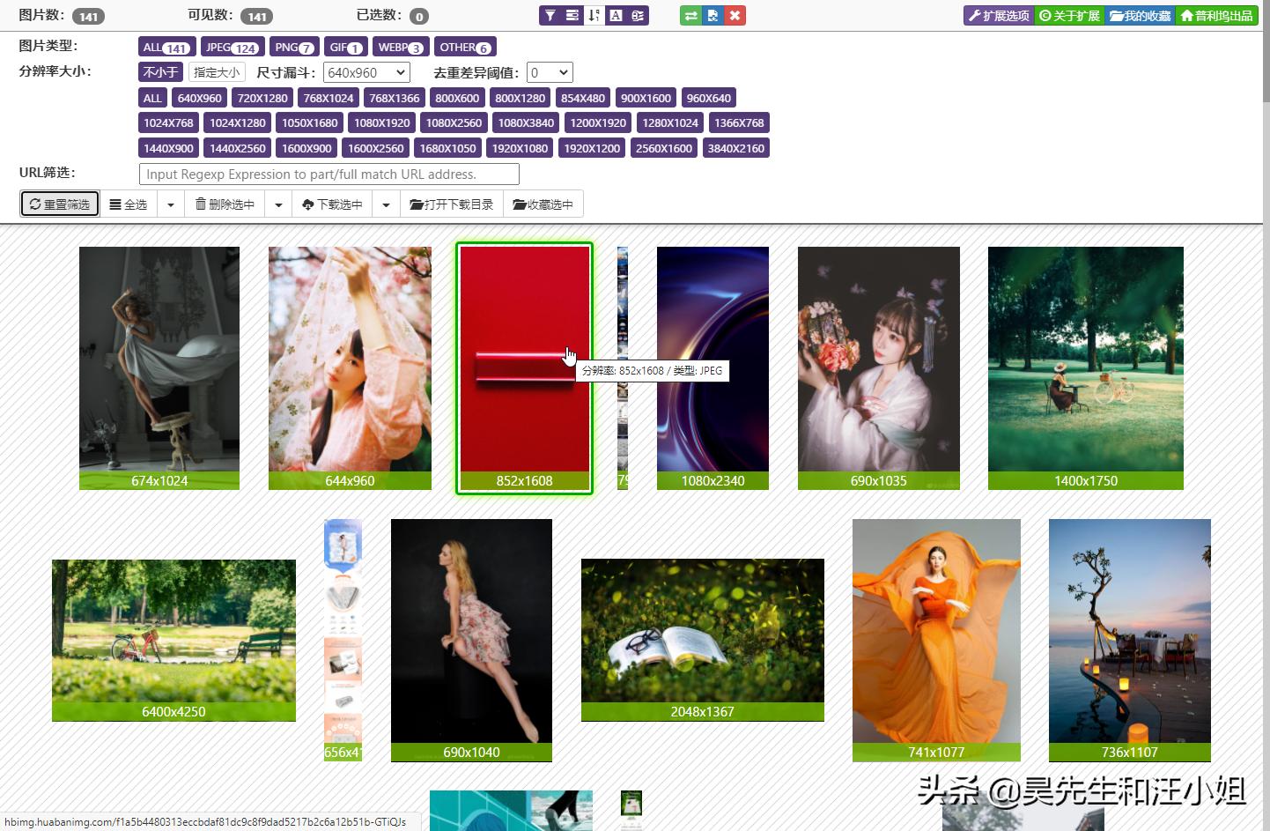1270x831 pixels.
Task: Open the 尺寸漏斗 640x960 dropdown
Action: [x=366, y=72]
